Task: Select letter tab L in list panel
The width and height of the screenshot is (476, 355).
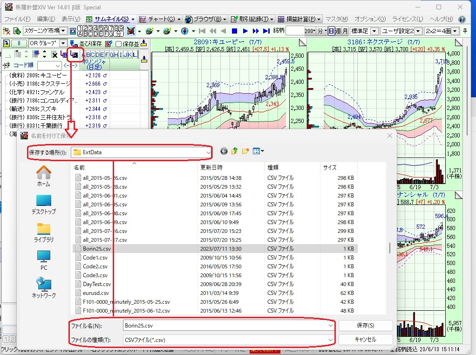Action: coord(135,55)
